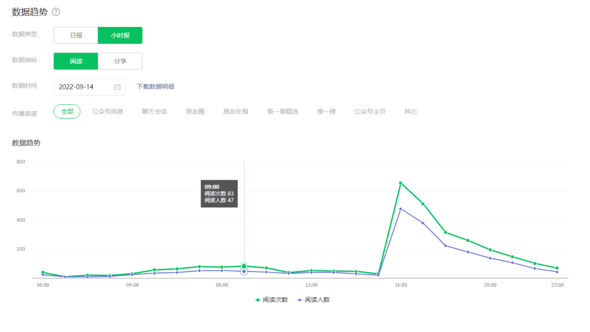Click the highlighted green 09:00 data point
Viewport: 590px width, 332px height.
(x=244, y=266)
